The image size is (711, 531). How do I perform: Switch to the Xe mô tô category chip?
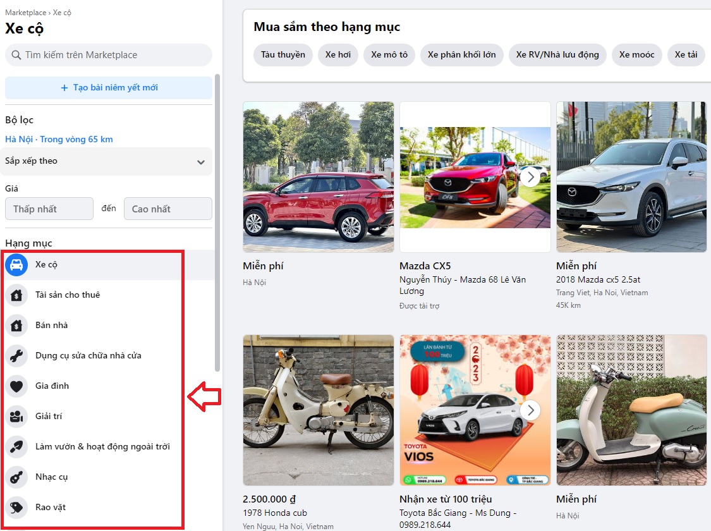389,55
